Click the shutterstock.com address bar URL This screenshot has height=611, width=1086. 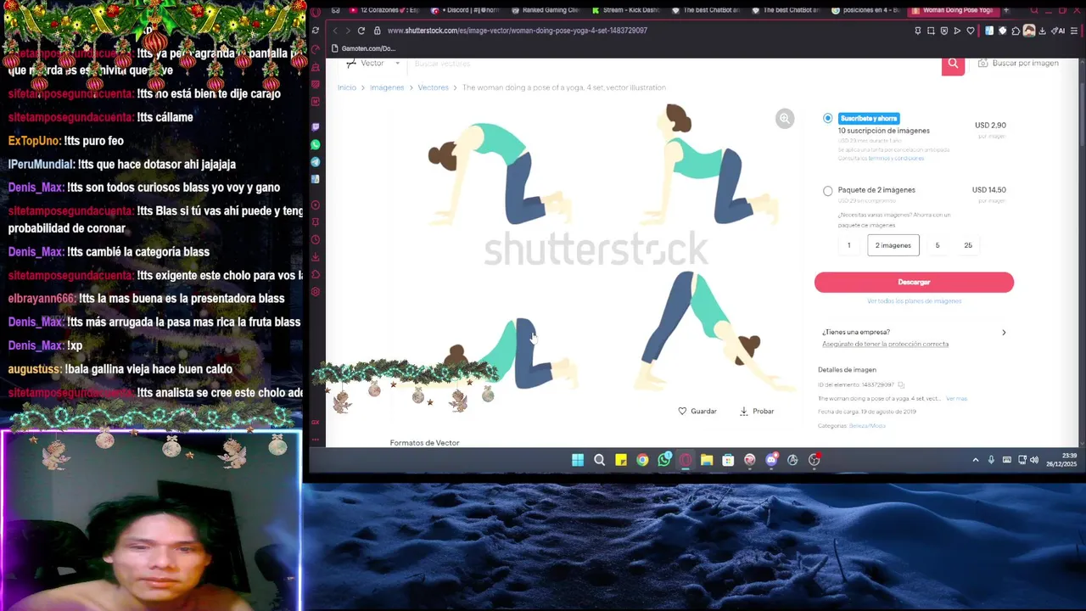[518, 31]
